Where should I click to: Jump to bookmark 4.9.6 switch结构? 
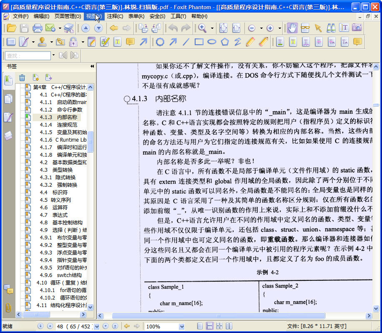60,275
